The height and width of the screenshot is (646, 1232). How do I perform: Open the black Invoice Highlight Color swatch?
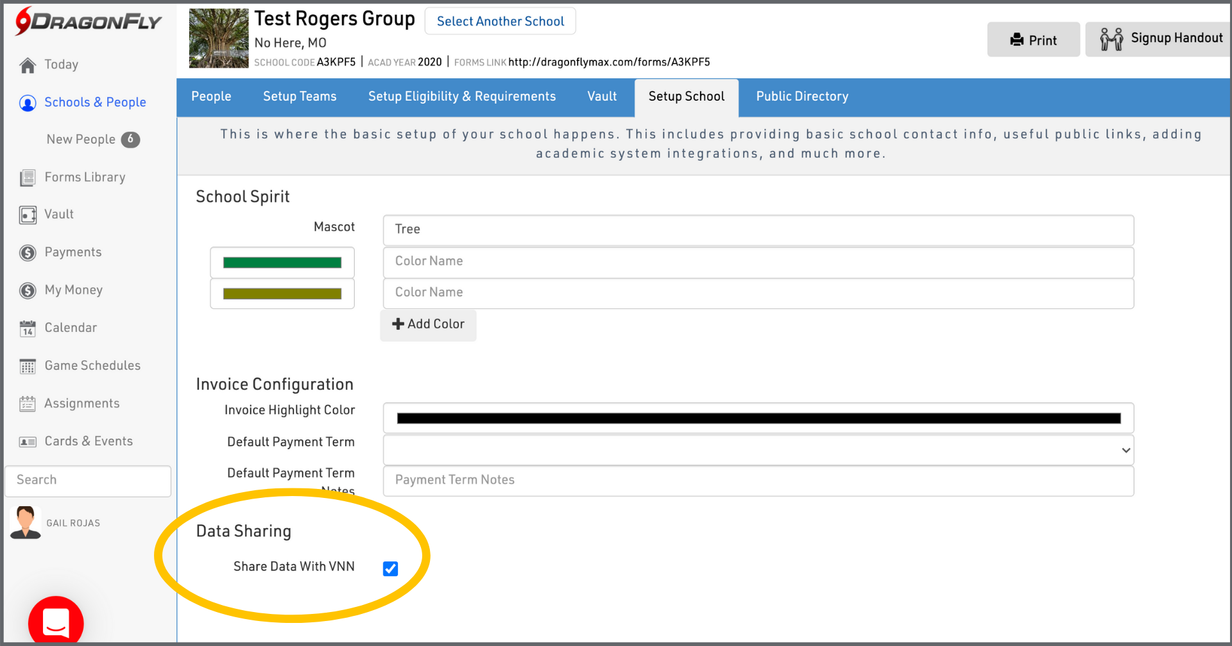[758, 418]
